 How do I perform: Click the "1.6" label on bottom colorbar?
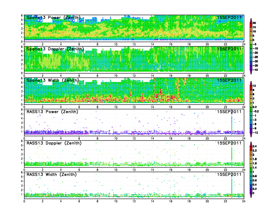pos(255,163)
